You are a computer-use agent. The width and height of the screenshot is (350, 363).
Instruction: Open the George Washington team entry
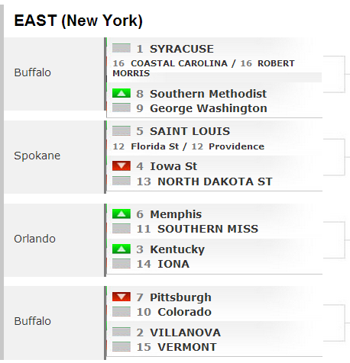(x=209, y=108)
